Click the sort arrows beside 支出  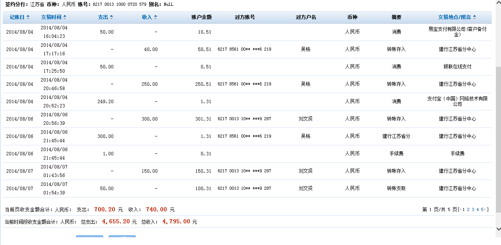tap(111, 17)
